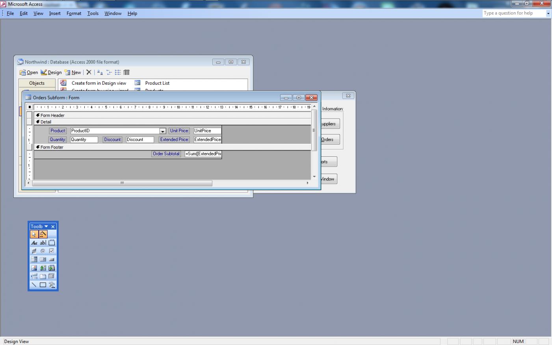Click the form selector square in Orders Subform
This screenshot has height=345, width=552.
click(30, 107)
